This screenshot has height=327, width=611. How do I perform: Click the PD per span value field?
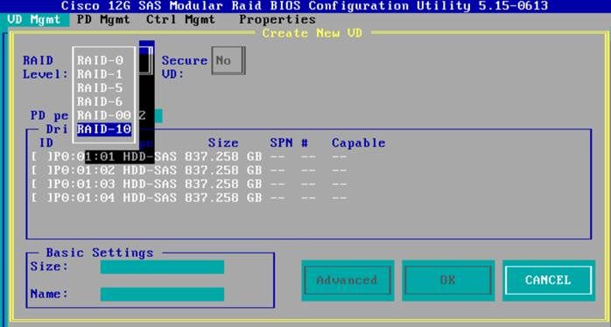pos(151,115)
